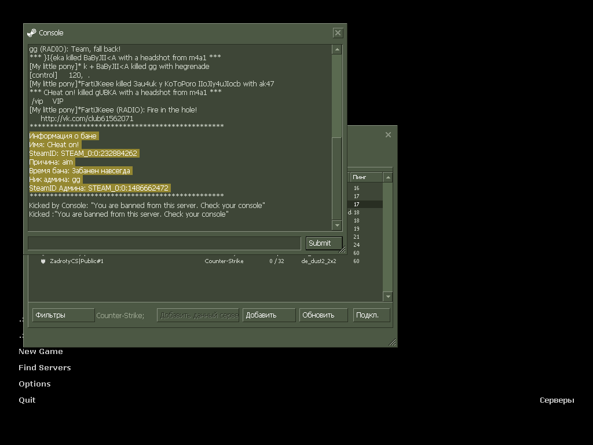Close the Console window
This screenshot has height=445, width=593.
point(338,33)
